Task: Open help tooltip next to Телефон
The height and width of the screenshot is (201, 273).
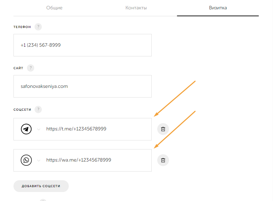Action: coord(38,27)
